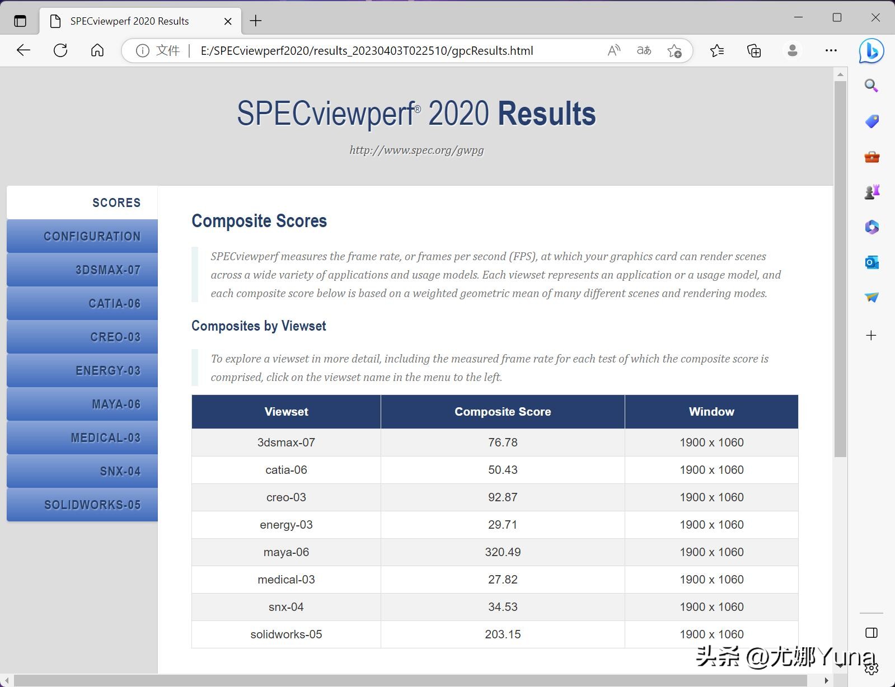Select the 76.78 score cell
Viewport: 895px width, 687px height.
click(x=503, y=443)
